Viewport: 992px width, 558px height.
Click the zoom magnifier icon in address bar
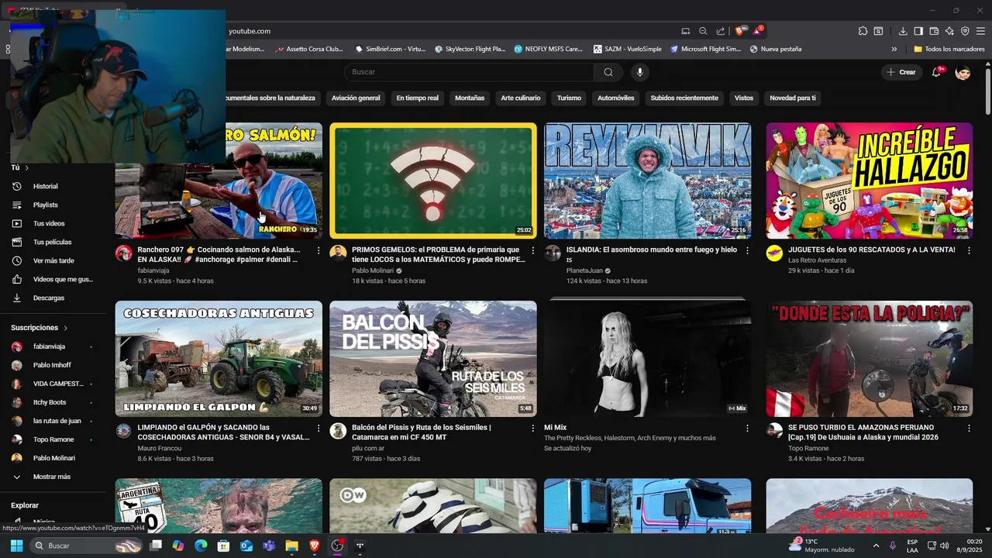(x=703, y=31)
